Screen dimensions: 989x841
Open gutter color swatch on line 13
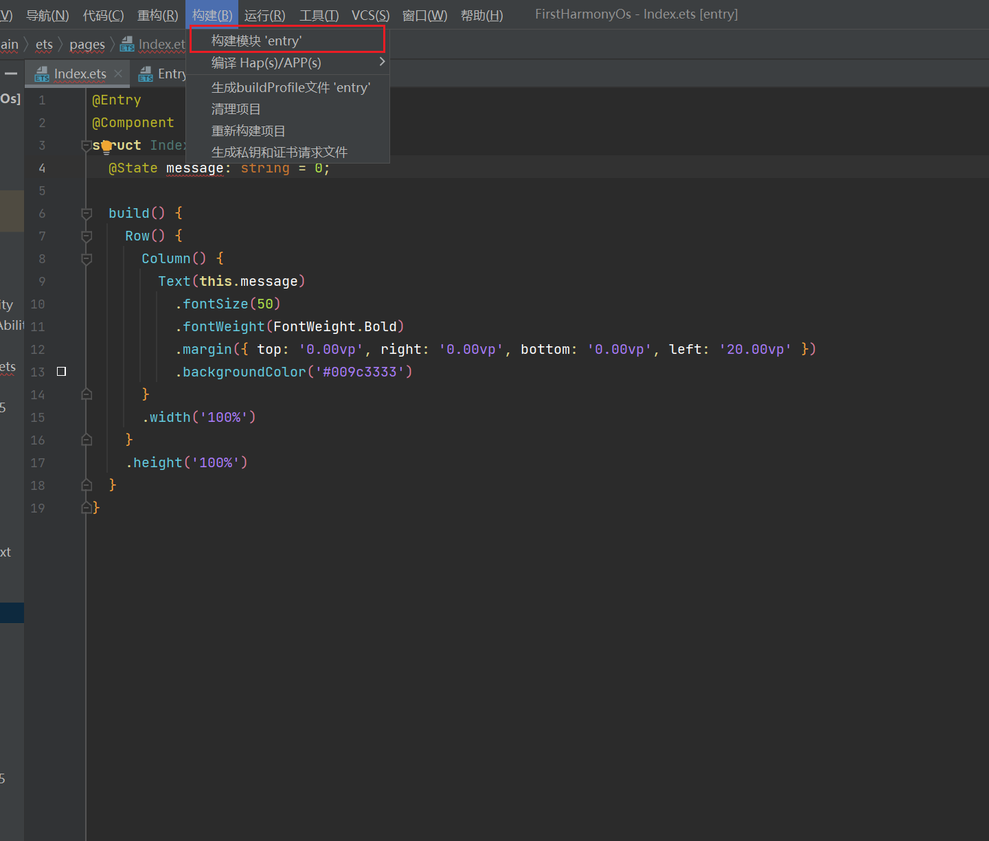coord(61,371)
